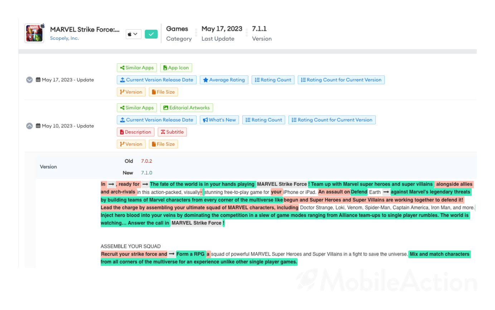Click the May 17, 2023 - Update label
The height and width of the screenshot is (310, 495).
click(68, 80)
